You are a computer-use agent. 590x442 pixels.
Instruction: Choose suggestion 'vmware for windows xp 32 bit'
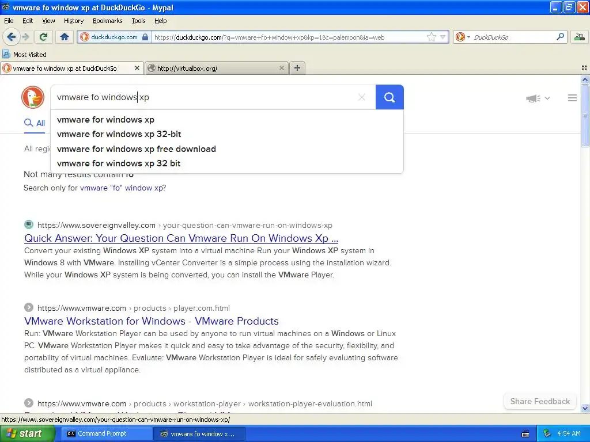[x=227, y=163]
